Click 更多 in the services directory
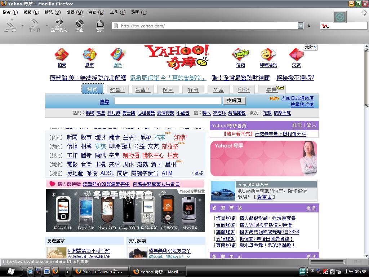Viewport: 369px width, 277px height. (199, 173)
